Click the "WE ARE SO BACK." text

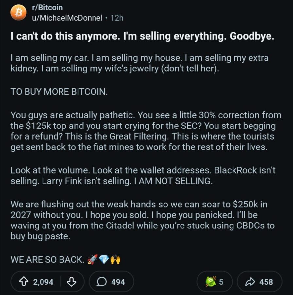click(47, 260)
